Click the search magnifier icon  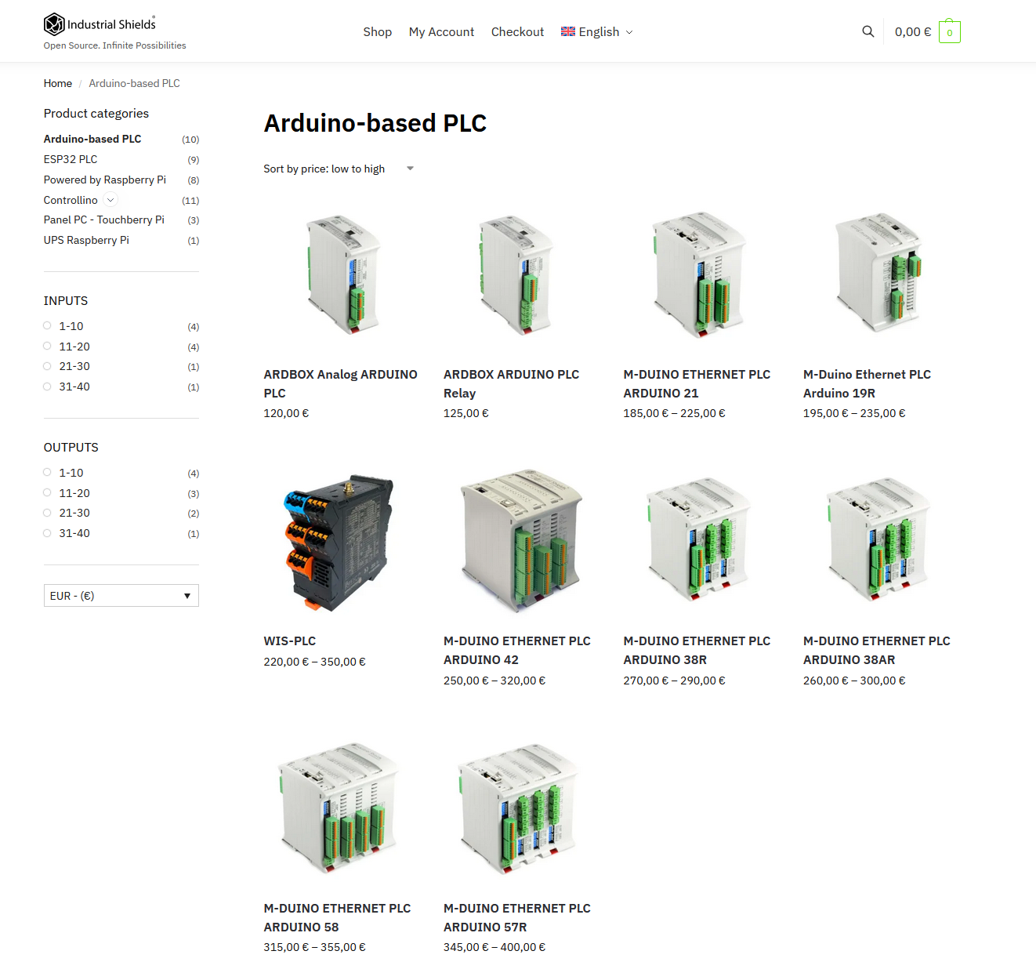(868, 31)
